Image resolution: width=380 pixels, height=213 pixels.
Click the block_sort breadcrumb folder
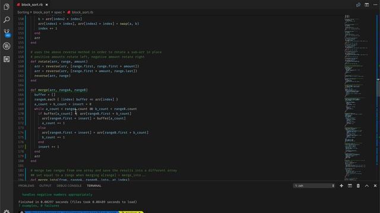pos(42,12)
